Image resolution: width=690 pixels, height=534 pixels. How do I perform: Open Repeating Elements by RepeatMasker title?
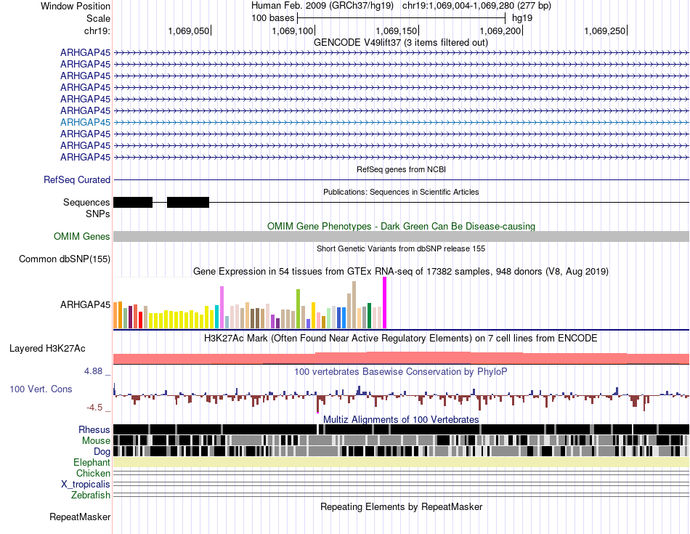pos(401,507)
